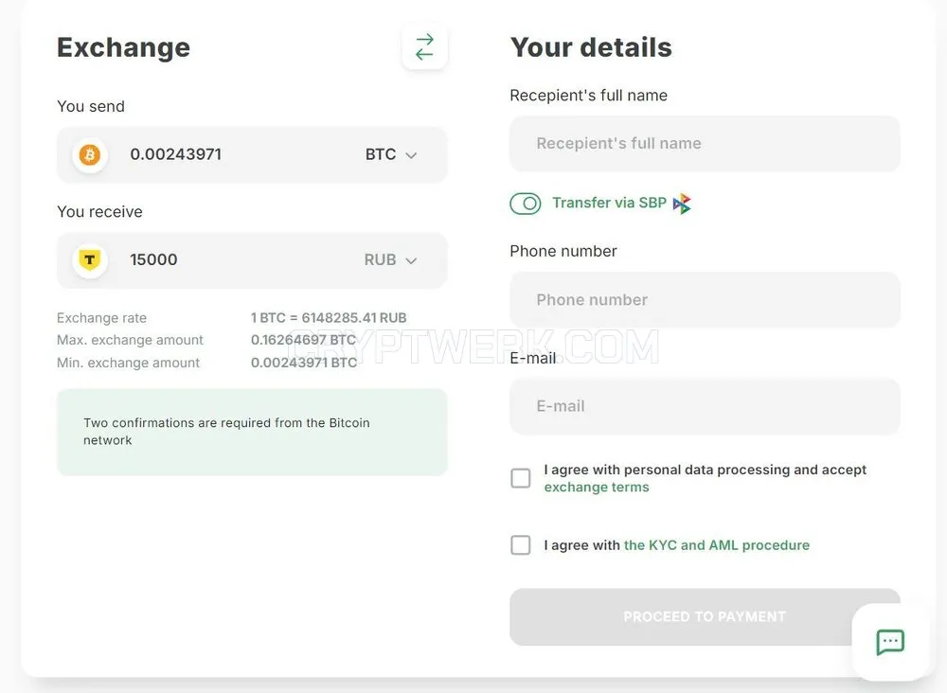The width and height of the screenshot is (947, 693).
Task: Click the Transfer via SBP label text
Action: pyautogui.click(x=609, y=203)
